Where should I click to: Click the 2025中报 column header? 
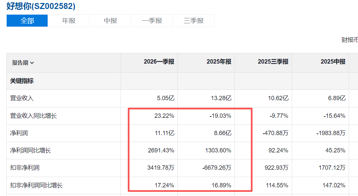333,62
